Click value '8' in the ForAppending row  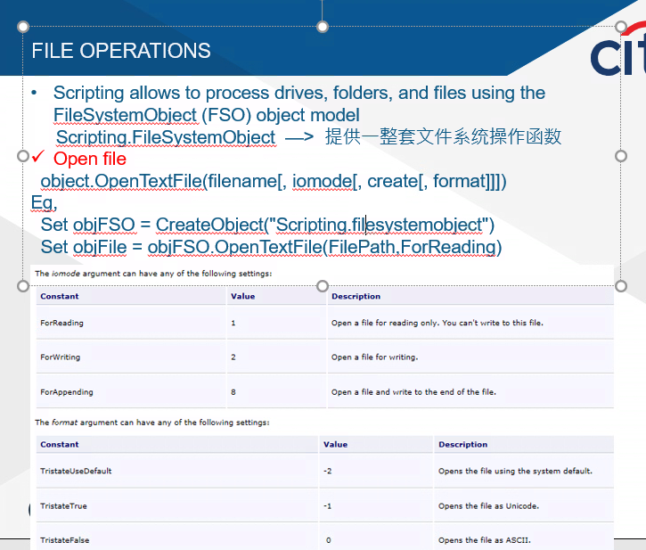tap(233, 392)
